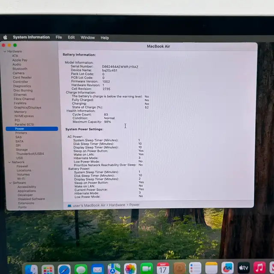Open Calendar showing May 17
The height and width of the screenshot is (274, 274).
163,268
